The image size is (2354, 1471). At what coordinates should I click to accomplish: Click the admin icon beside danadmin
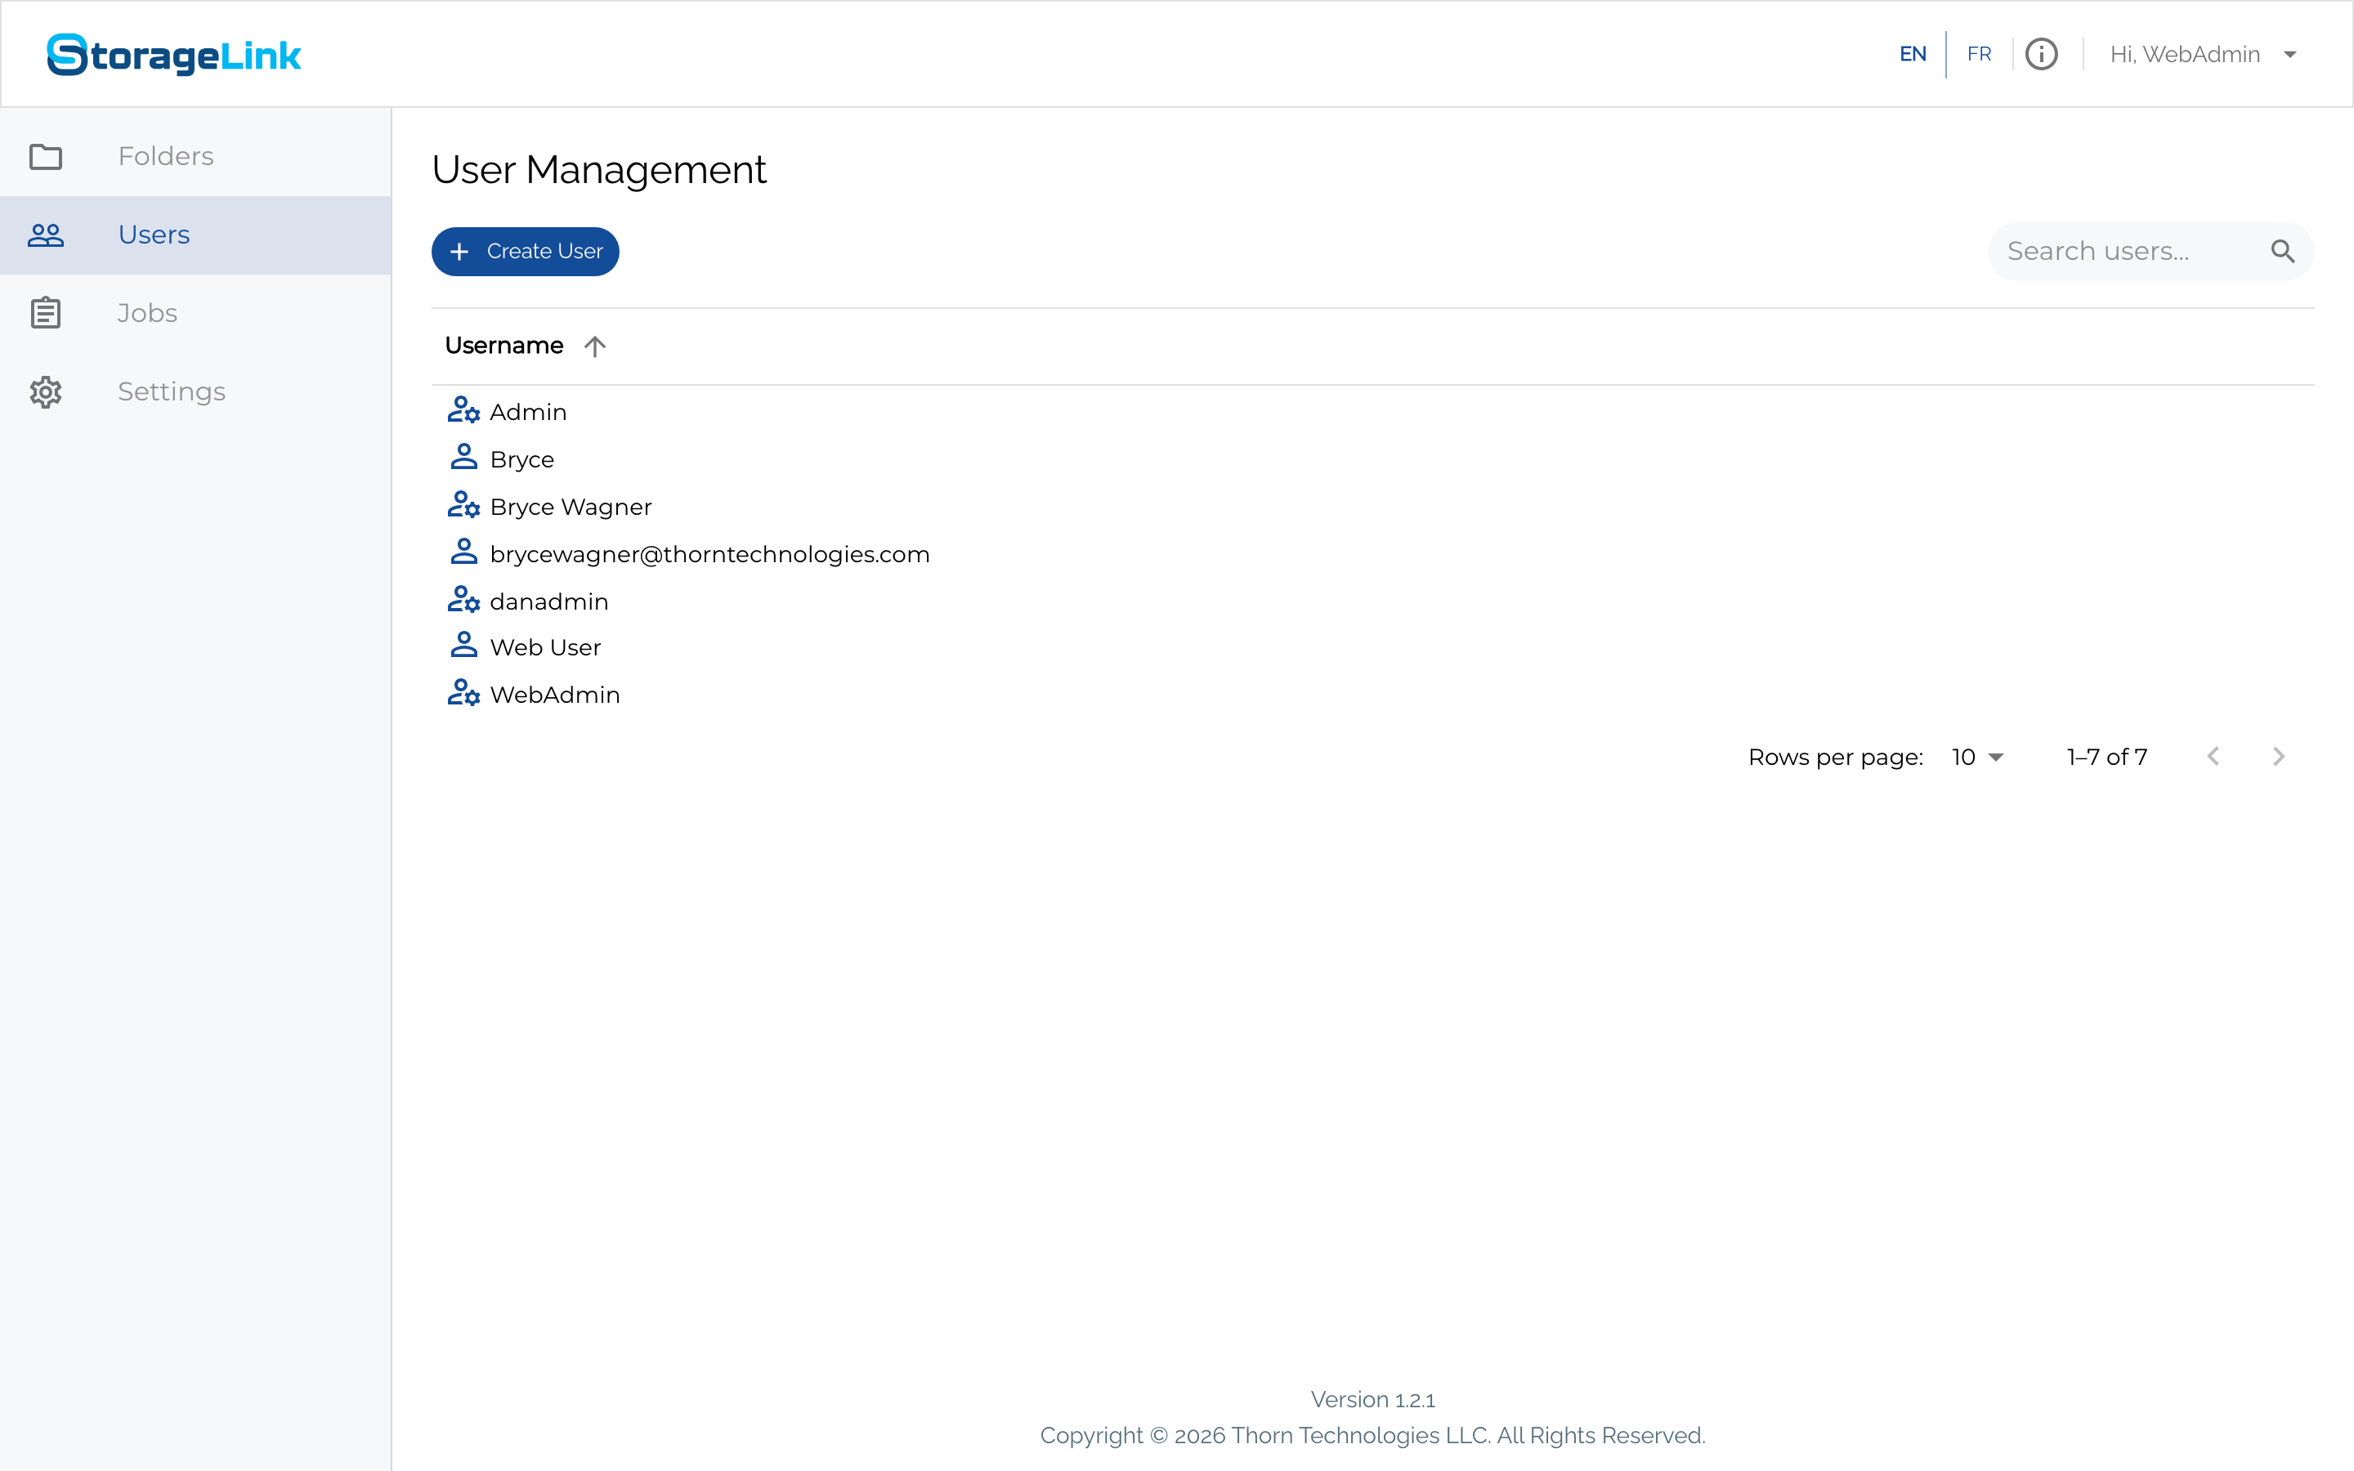click(464, 599)
